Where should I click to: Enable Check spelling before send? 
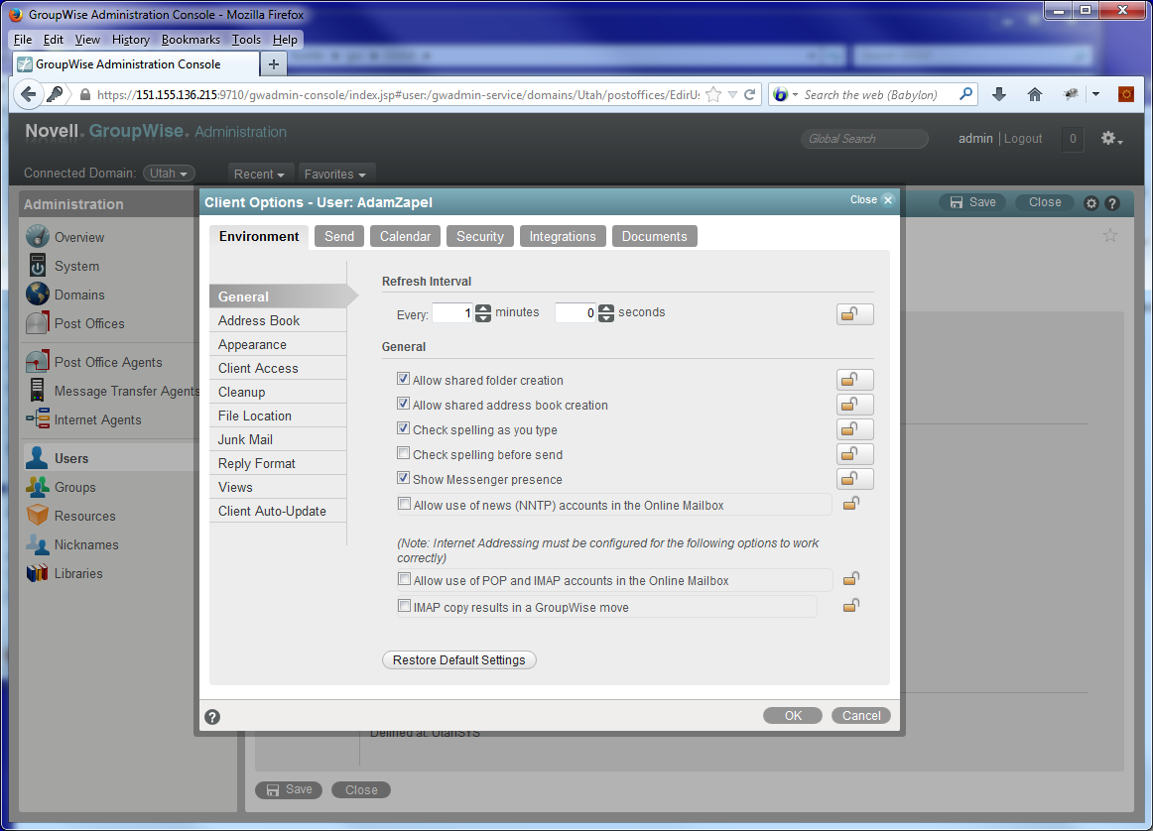[x=403, y=453]
